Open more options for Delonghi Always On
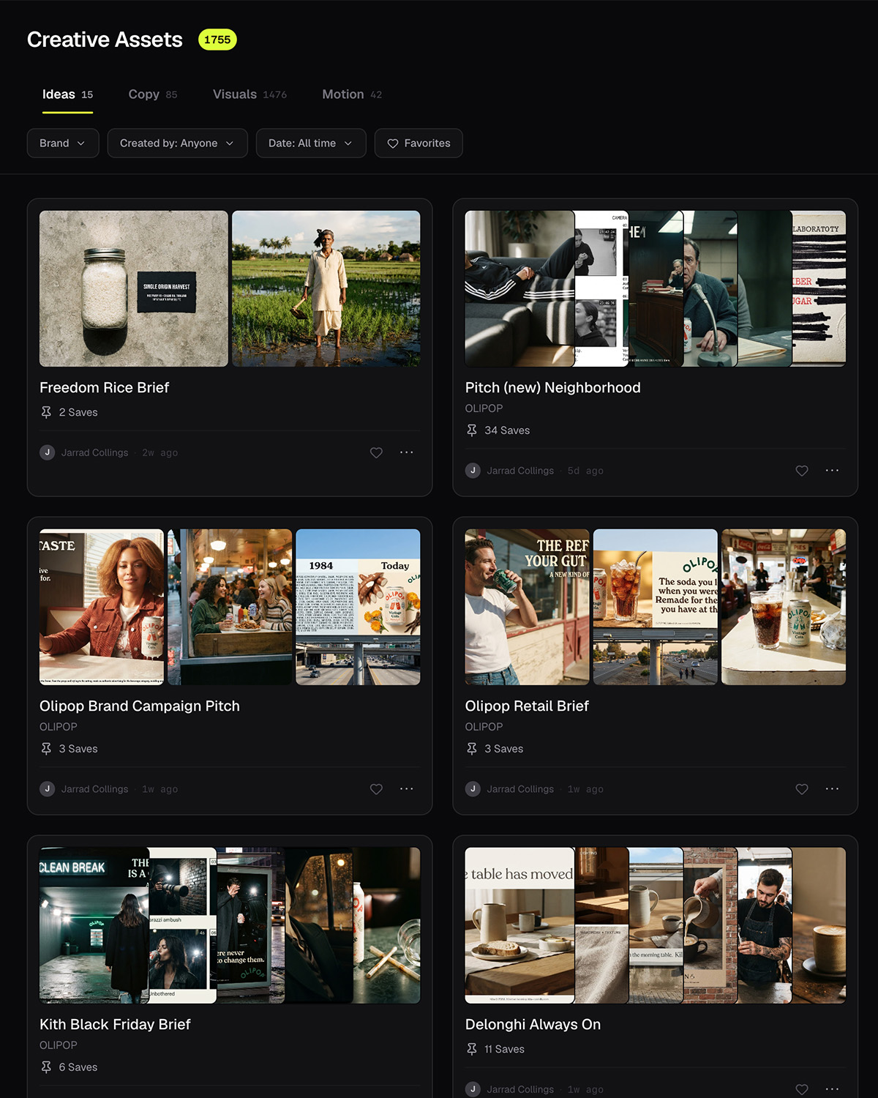This screenshot has height=1098, width=878. pyautogui.click(x=833, y=1088)
